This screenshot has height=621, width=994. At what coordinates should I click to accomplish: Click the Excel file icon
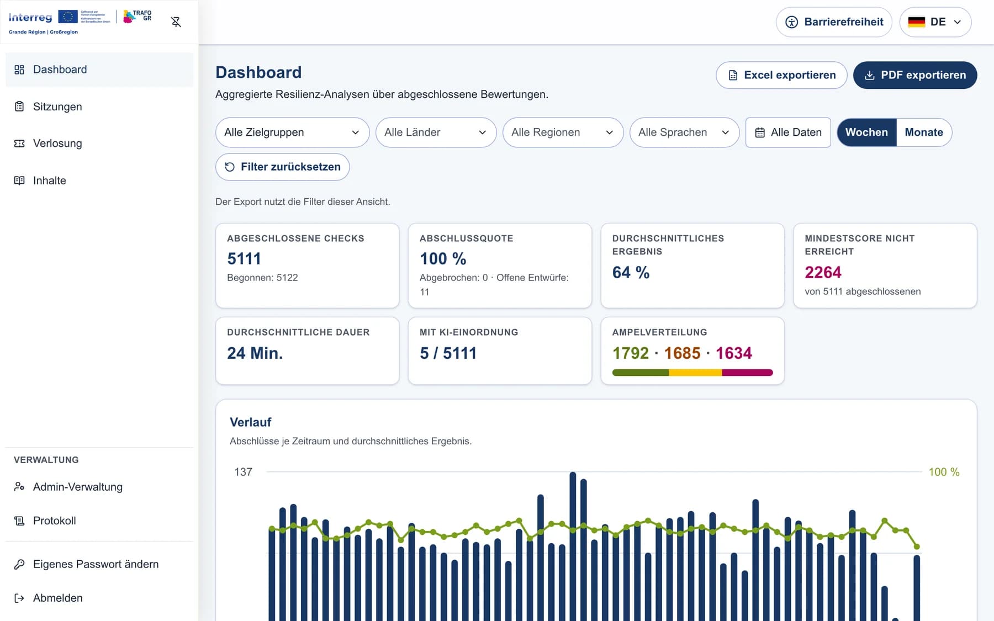[x=733, y=75]
